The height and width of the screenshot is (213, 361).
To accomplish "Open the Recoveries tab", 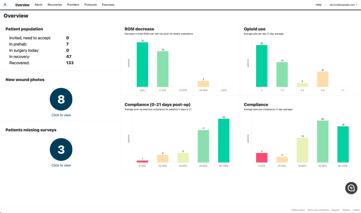I will tap(55, 5).
